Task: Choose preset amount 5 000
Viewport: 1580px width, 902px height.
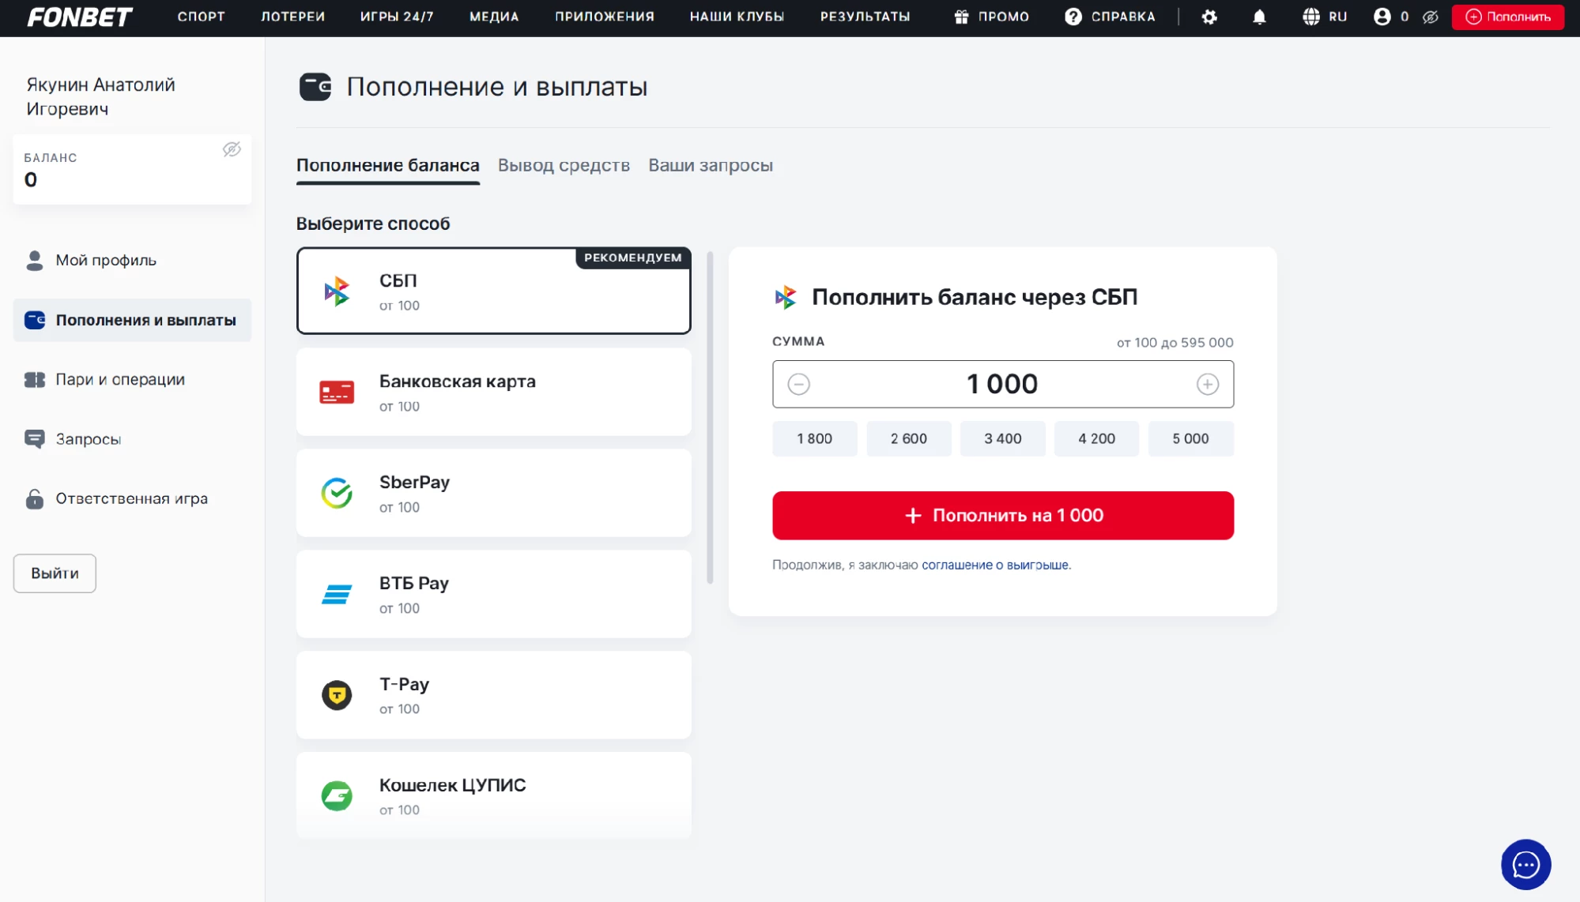Action: [x=1190, y=438]
